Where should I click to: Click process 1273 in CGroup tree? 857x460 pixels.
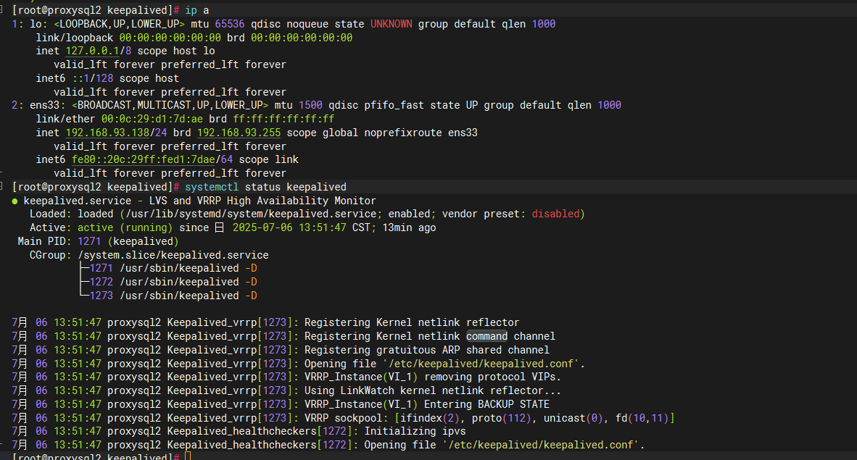click(101, 296)
